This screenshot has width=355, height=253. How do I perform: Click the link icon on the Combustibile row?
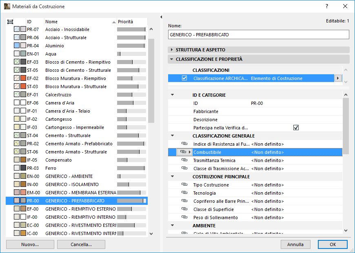click(x=183, y=152)
